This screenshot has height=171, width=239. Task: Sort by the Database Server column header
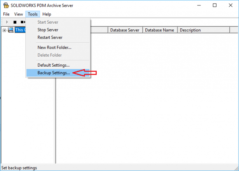coord(125,30)
